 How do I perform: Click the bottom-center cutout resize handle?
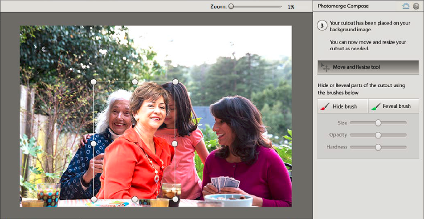tap(135, 199)
